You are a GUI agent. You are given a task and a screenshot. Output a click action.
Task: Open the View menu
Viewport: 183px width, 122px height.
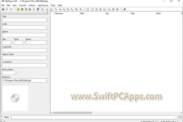(14, 5)
